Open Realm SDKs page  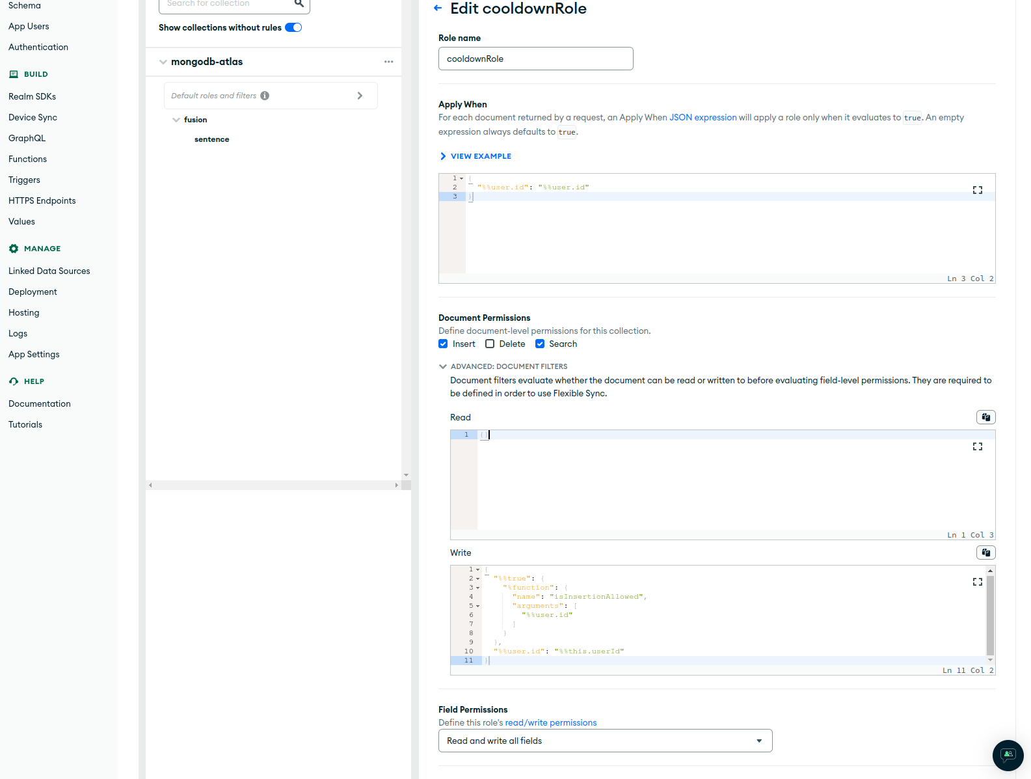tap(32, 96)
